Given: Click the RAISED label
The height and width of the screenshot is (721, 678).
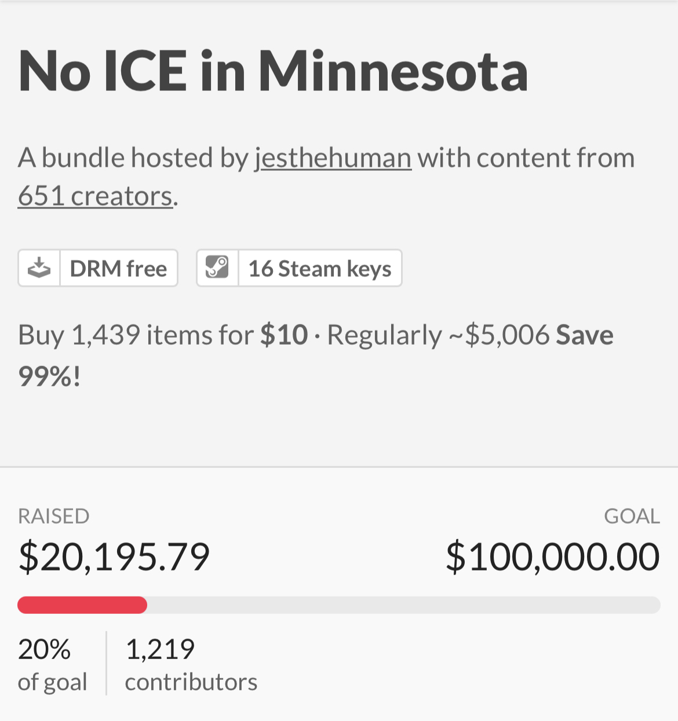Looking at the screenshot, I should tap(54, 516).
